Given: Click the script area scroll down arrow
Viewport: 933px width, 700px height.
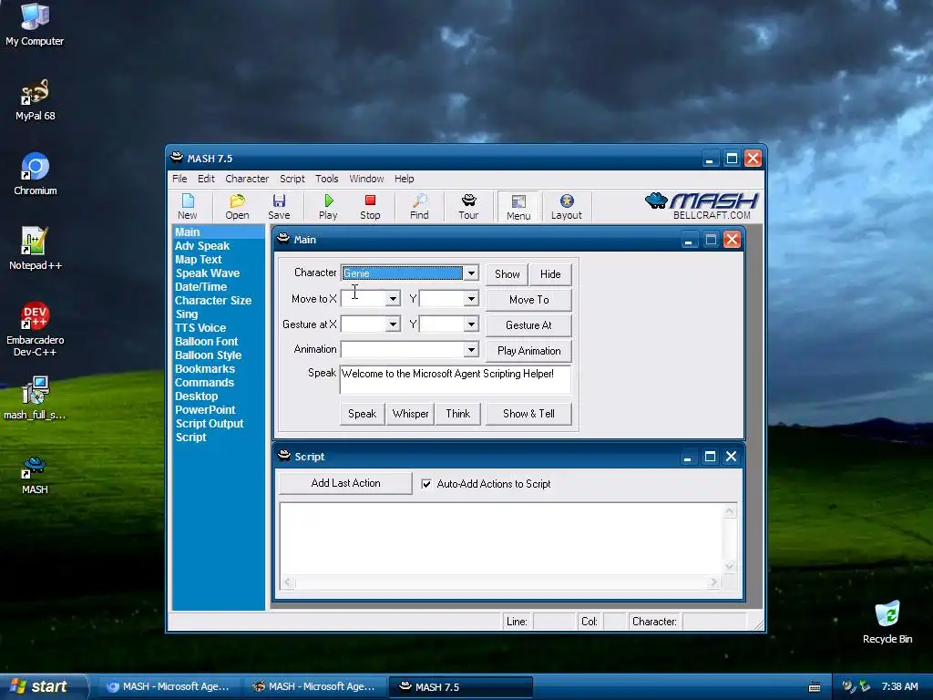Looking at the screenshot, I should pyautogui.click(x=730, y=567).
